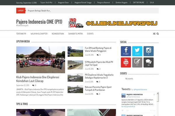Click comment icon under Fun Offroad Banteng article

coord(98,55)
